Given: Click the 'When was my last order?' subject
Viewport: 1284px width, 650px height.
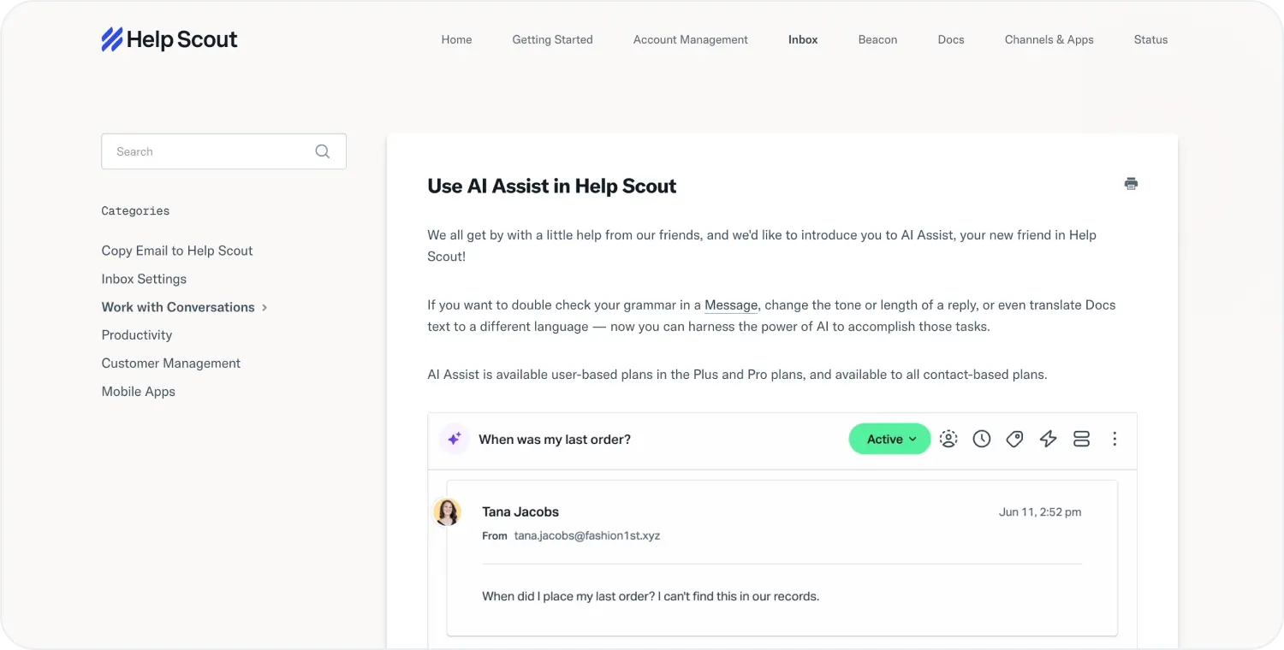Looking at the screenshot, I should (x=555, y=439).
